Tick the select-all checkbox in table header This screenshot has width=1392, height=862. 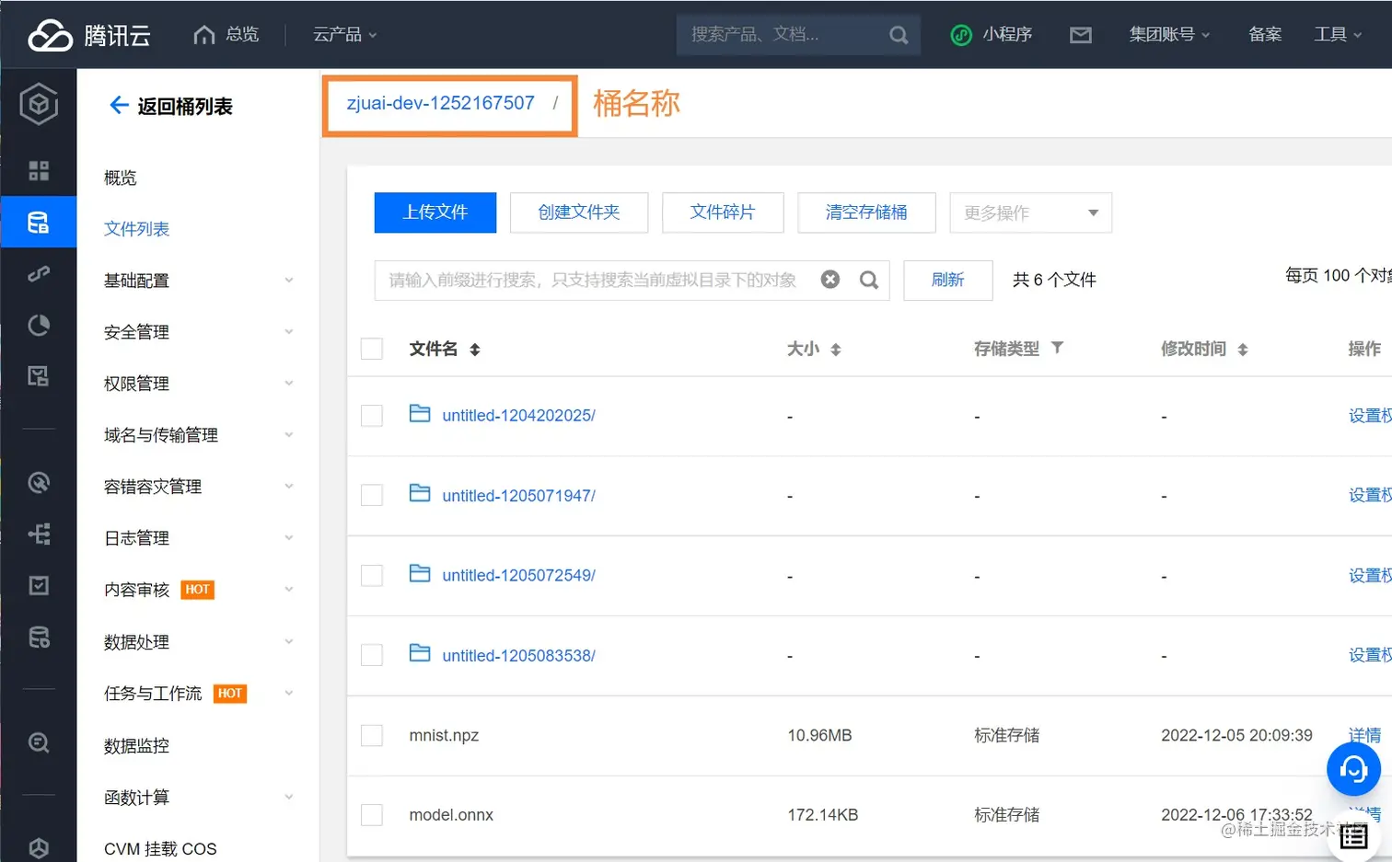pos(372,349)
